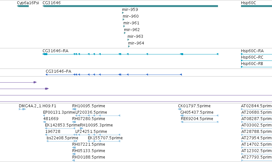Select the AT02844.5prime EST label

(256, 106)
